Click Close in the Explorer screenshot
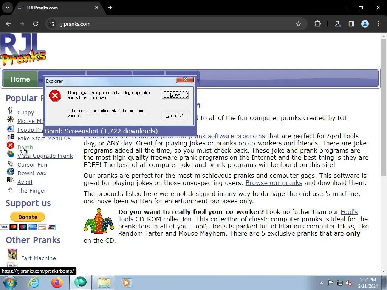 [175, 94]
